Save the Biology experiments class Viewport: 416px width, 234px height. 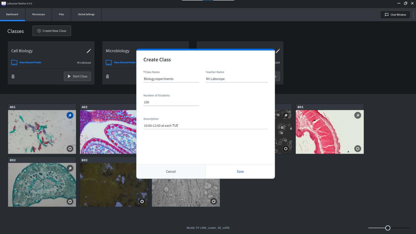240,171
